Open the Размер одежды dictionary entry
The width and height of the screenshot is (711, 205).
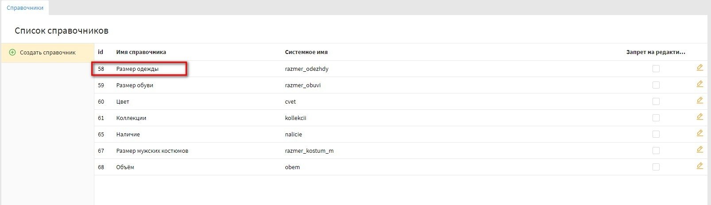click(137, 69)
